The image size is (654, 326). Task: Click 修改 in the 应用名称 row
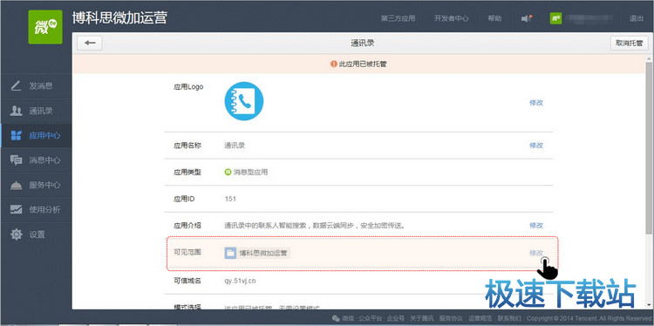536,146
